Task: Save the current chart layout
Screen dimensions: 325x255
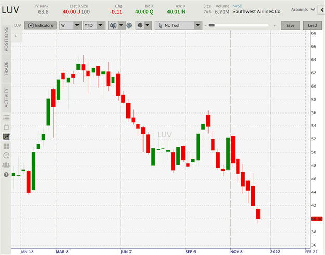Action: (290, 25)
